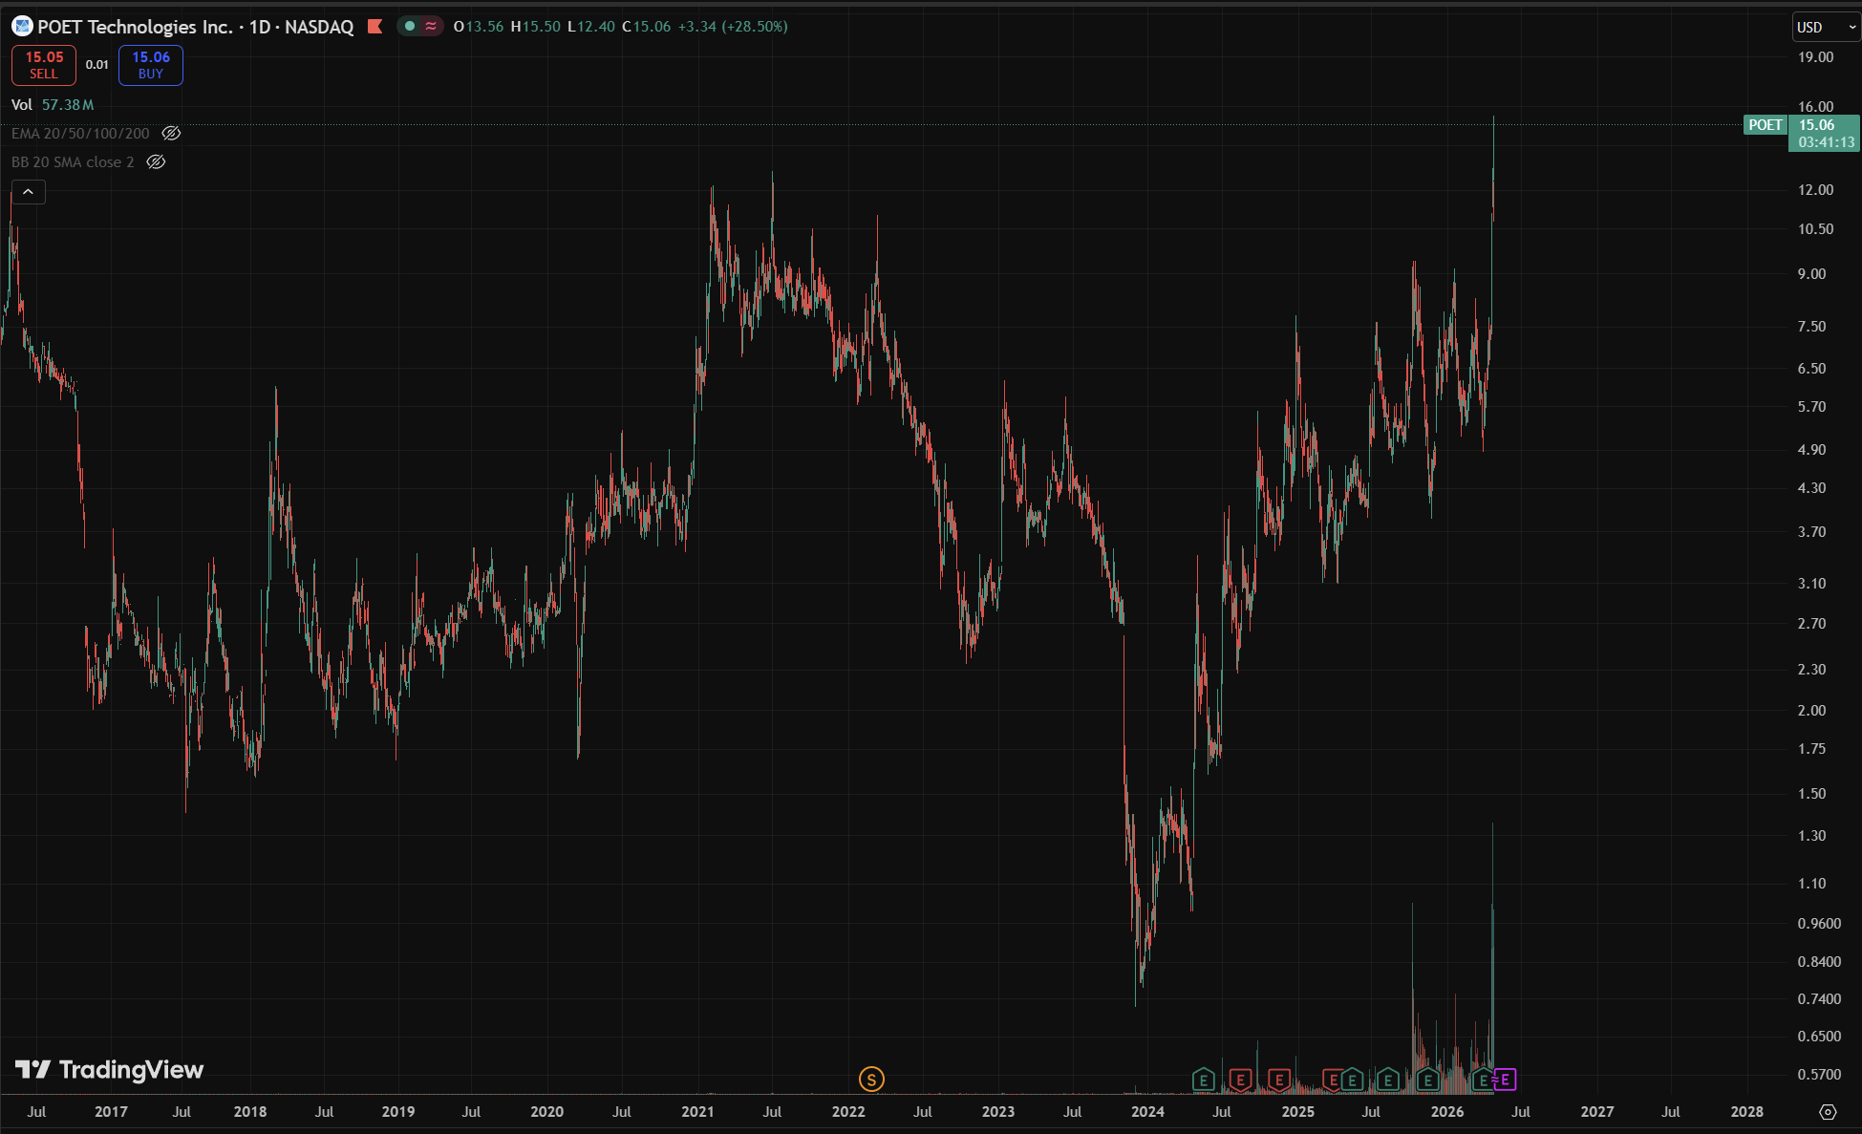Viewport: 1862px width, 1134px height.
Task: Click the 12.00 level on price scale
Action: tap(1815, 190)
